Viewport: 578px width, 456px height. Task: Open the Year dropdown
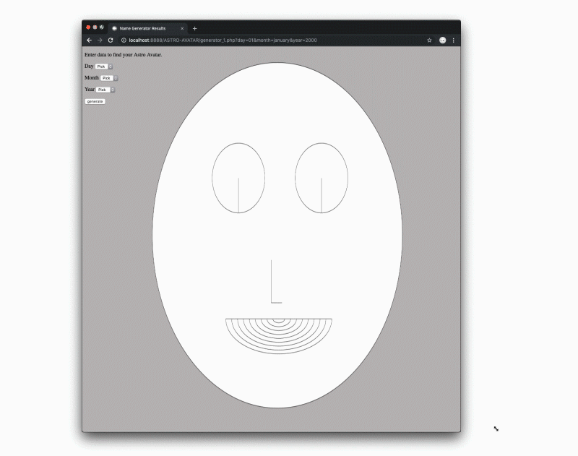[105, 90]
